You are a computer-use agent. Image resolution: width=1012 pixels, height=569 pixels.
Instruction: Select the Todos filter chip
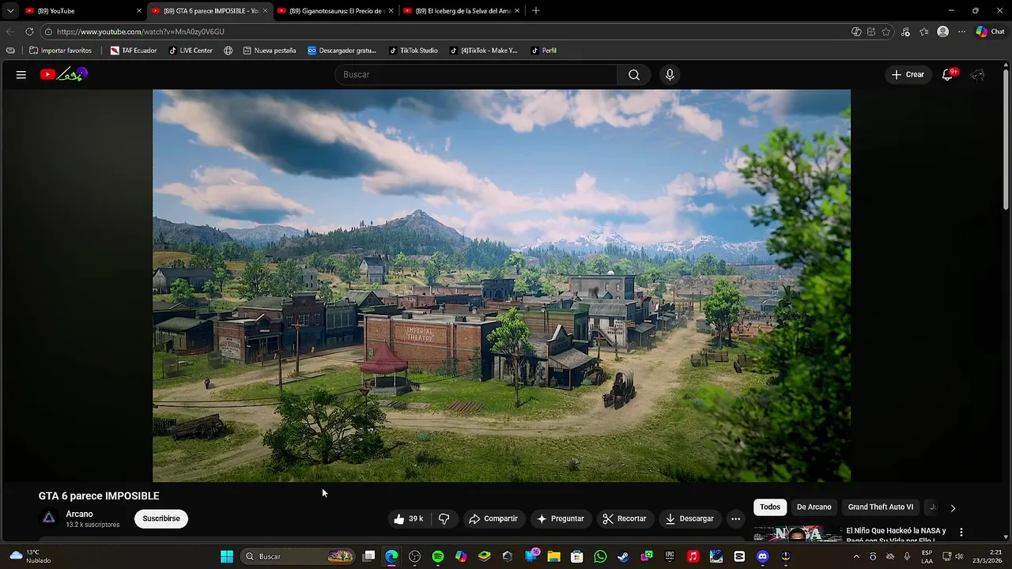770,507
